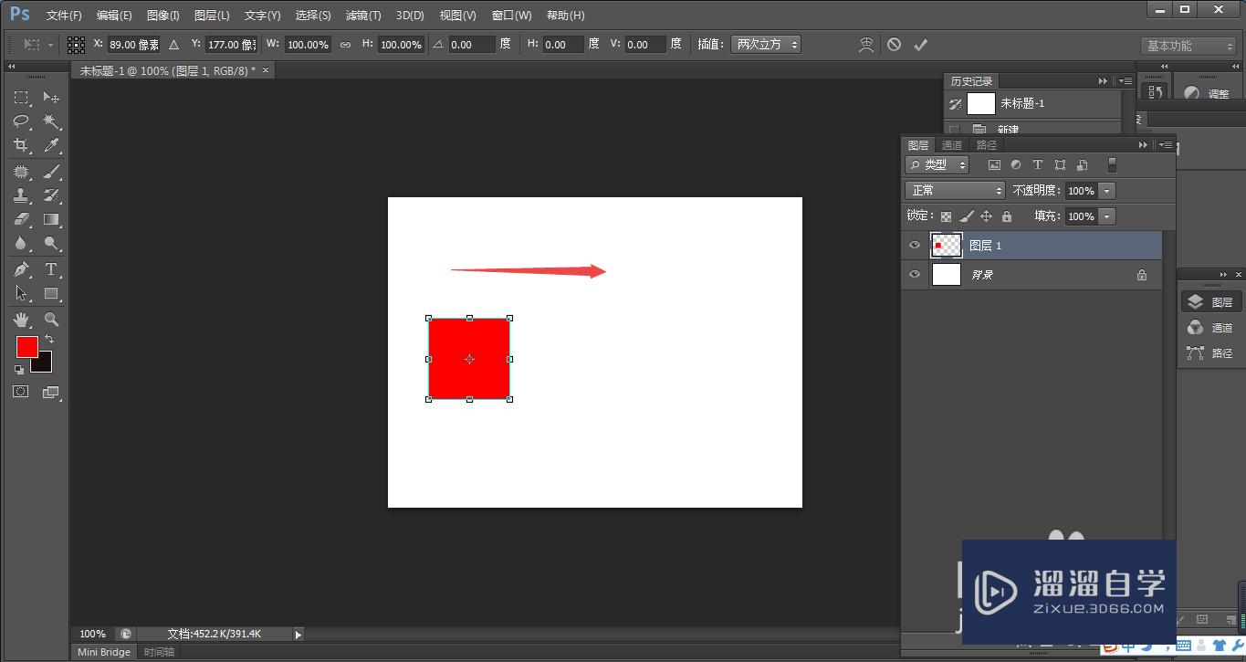Select the Clone Stamp tool
The height and width of the screenshot is (662, 1246).
click(x=21, y=195)
